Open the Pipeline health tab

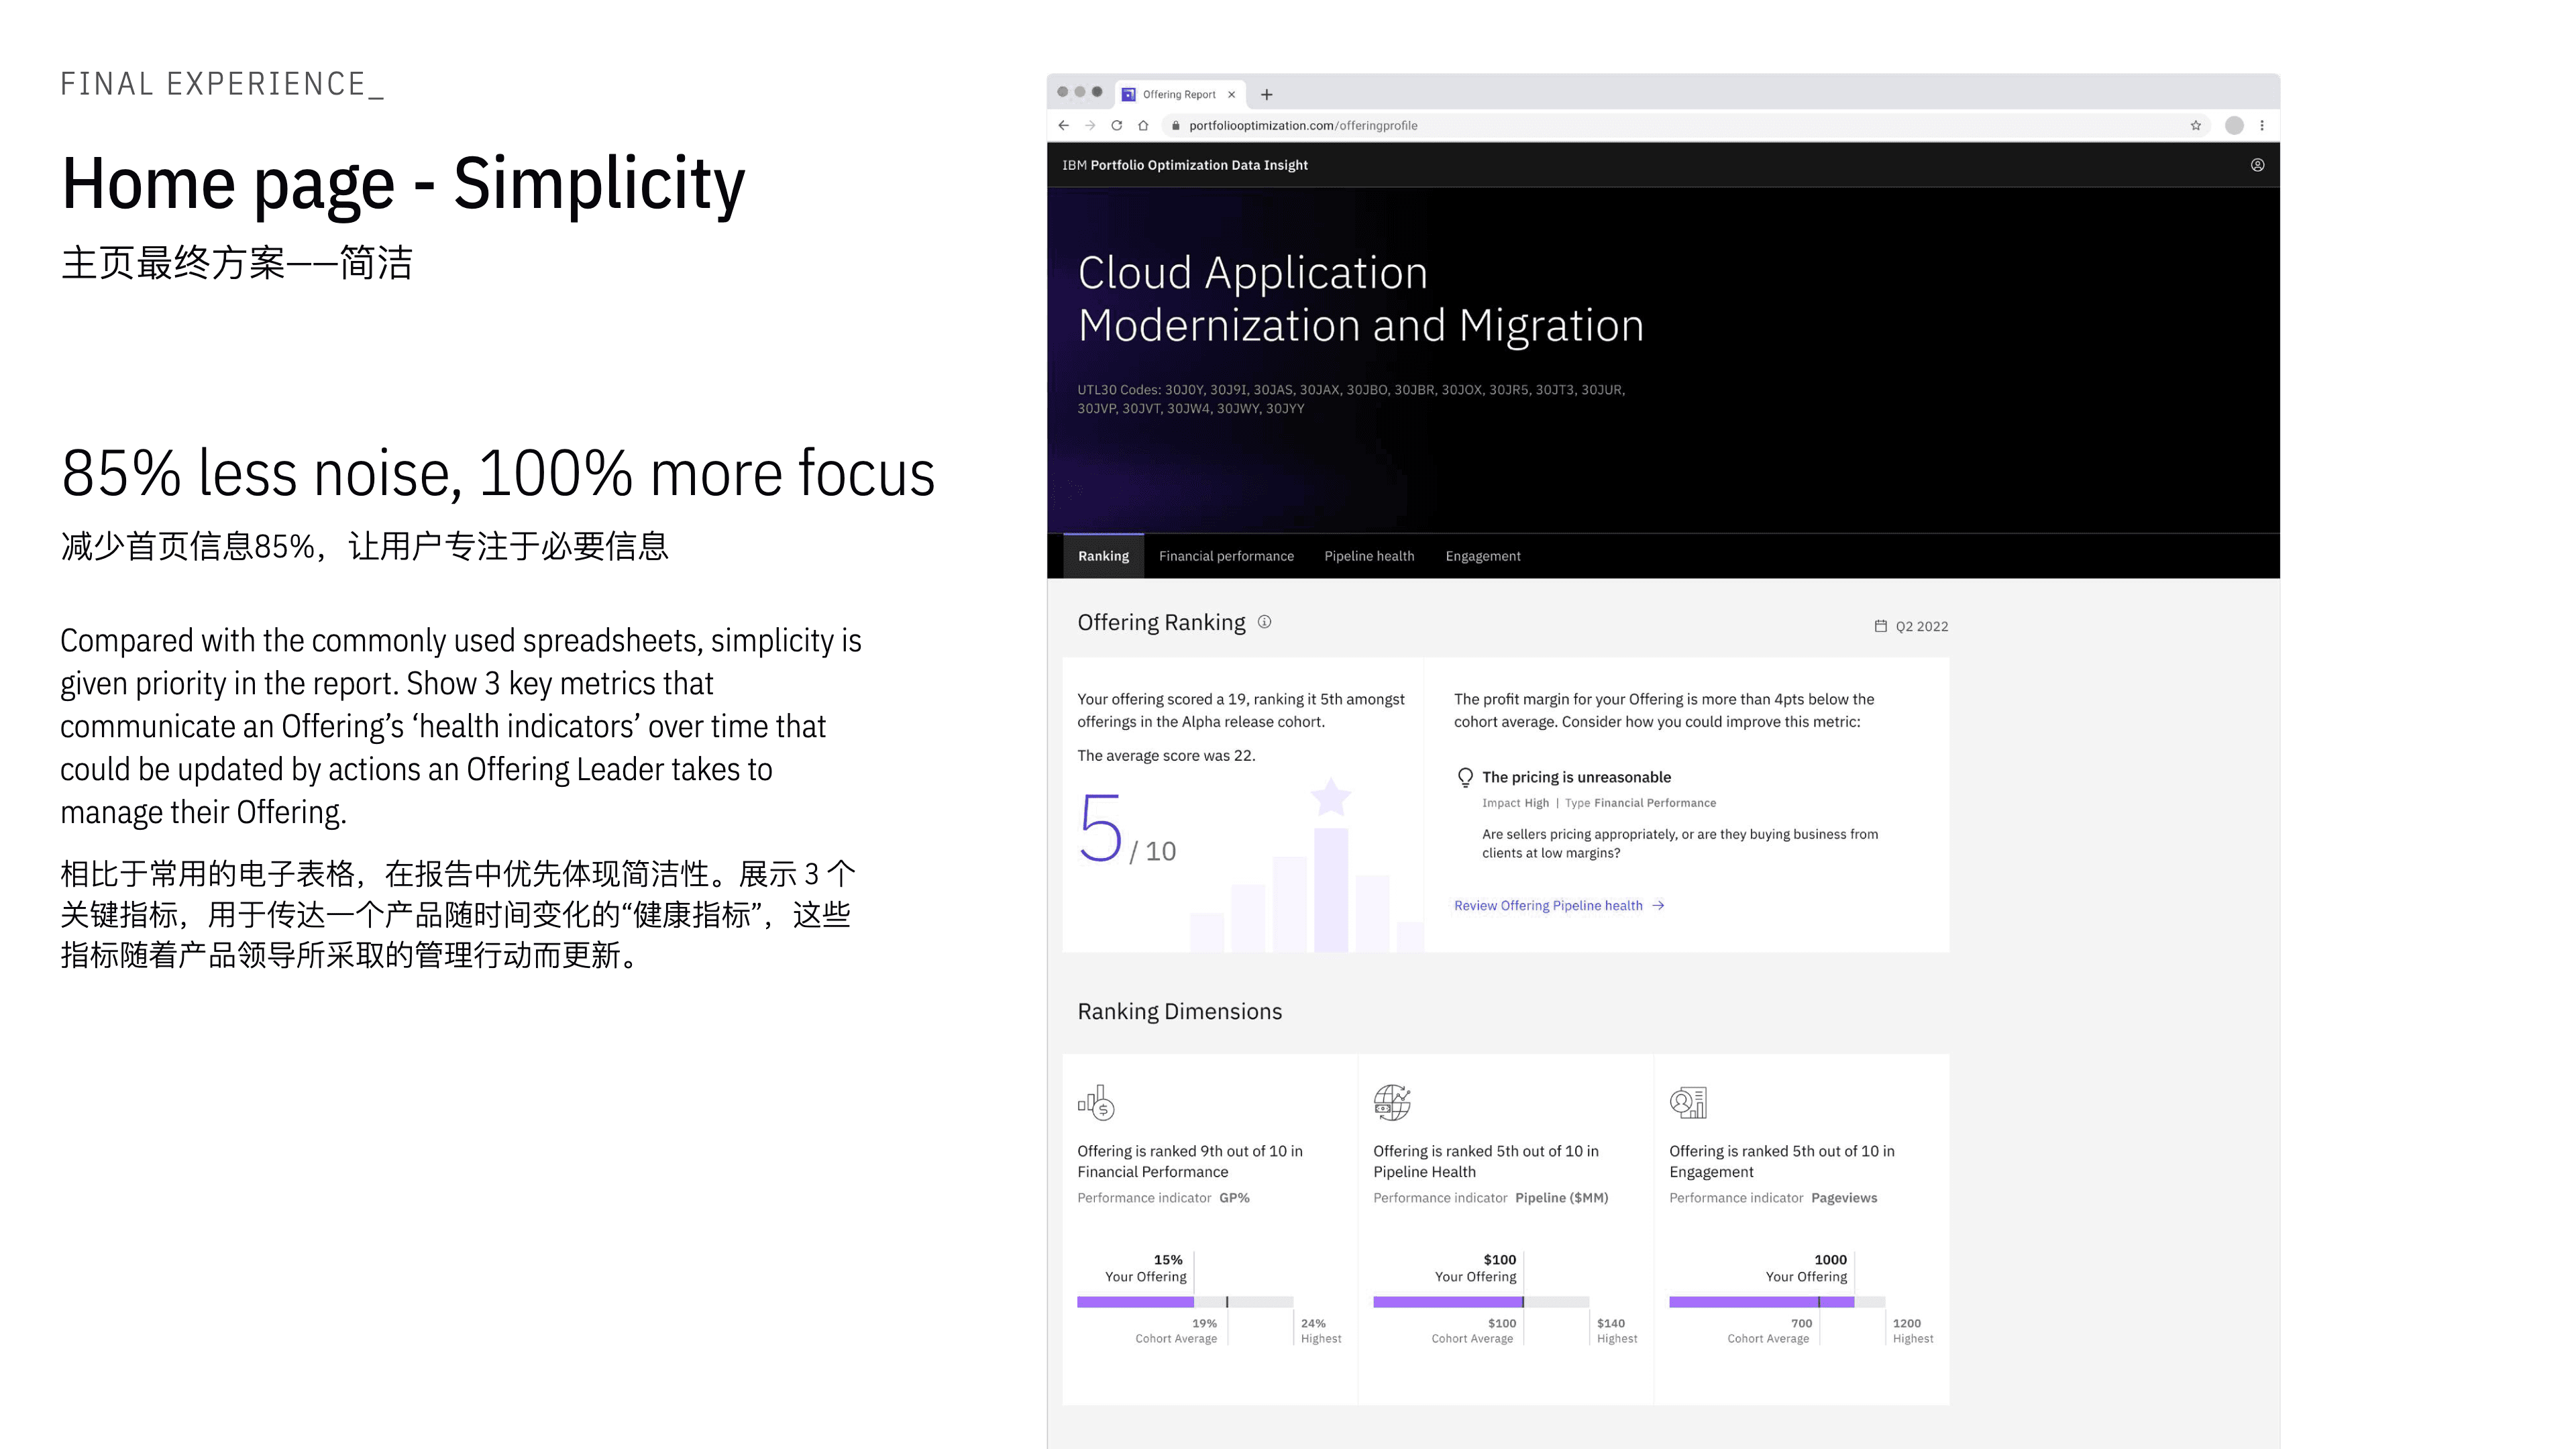(x=1369, y=556)
